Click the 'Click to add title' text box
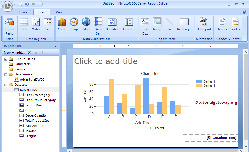 (149, 61)
